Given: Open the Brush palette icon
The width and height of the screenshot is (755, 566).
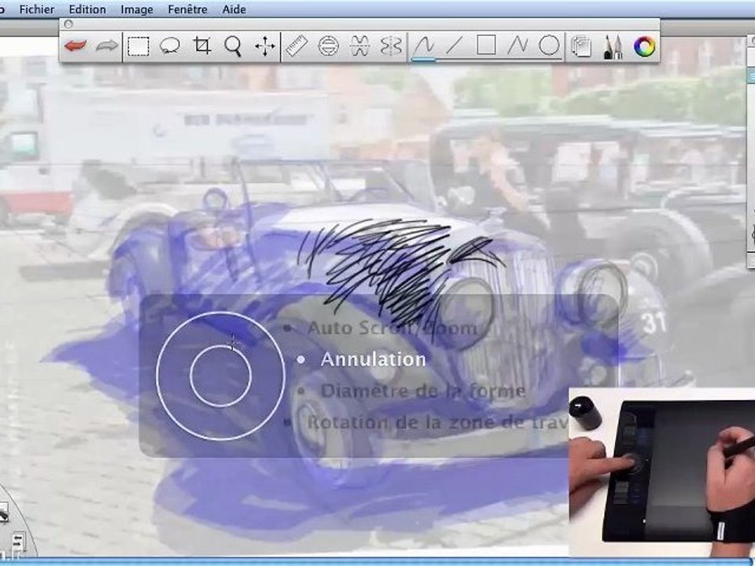Looking at the screenshot, I should coord(613,47).
